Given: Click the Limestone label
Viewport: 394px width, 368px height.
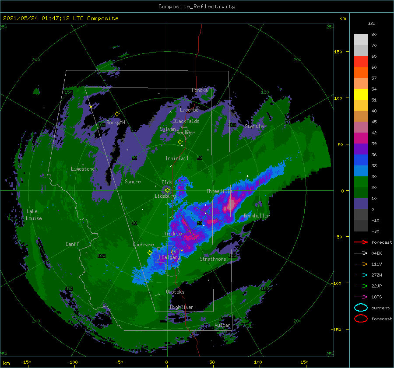Looking at the screenshot, I should click(x=83, y=169).
